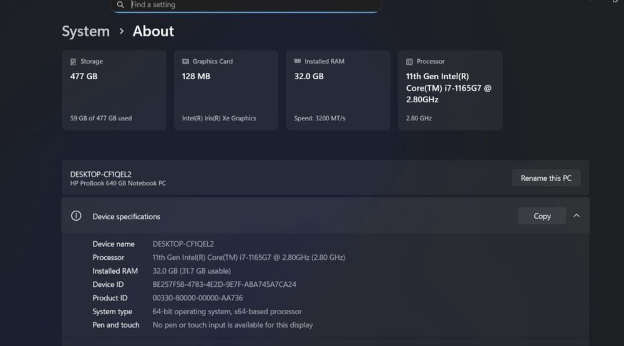Click the breadcrumb chevron between System and About
Image resolution: width=624 pixels, height=346 pixels.
coord(122,31)
